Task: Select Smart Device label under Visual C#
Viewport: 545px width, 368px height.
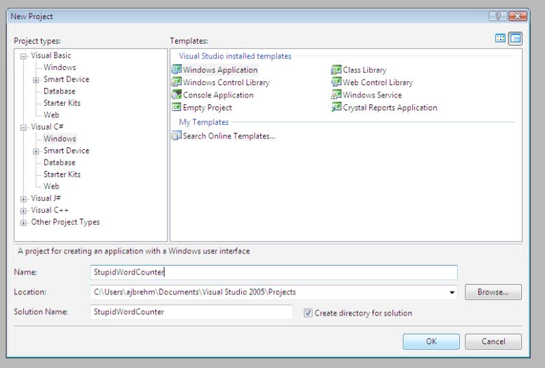Action: 66,150
